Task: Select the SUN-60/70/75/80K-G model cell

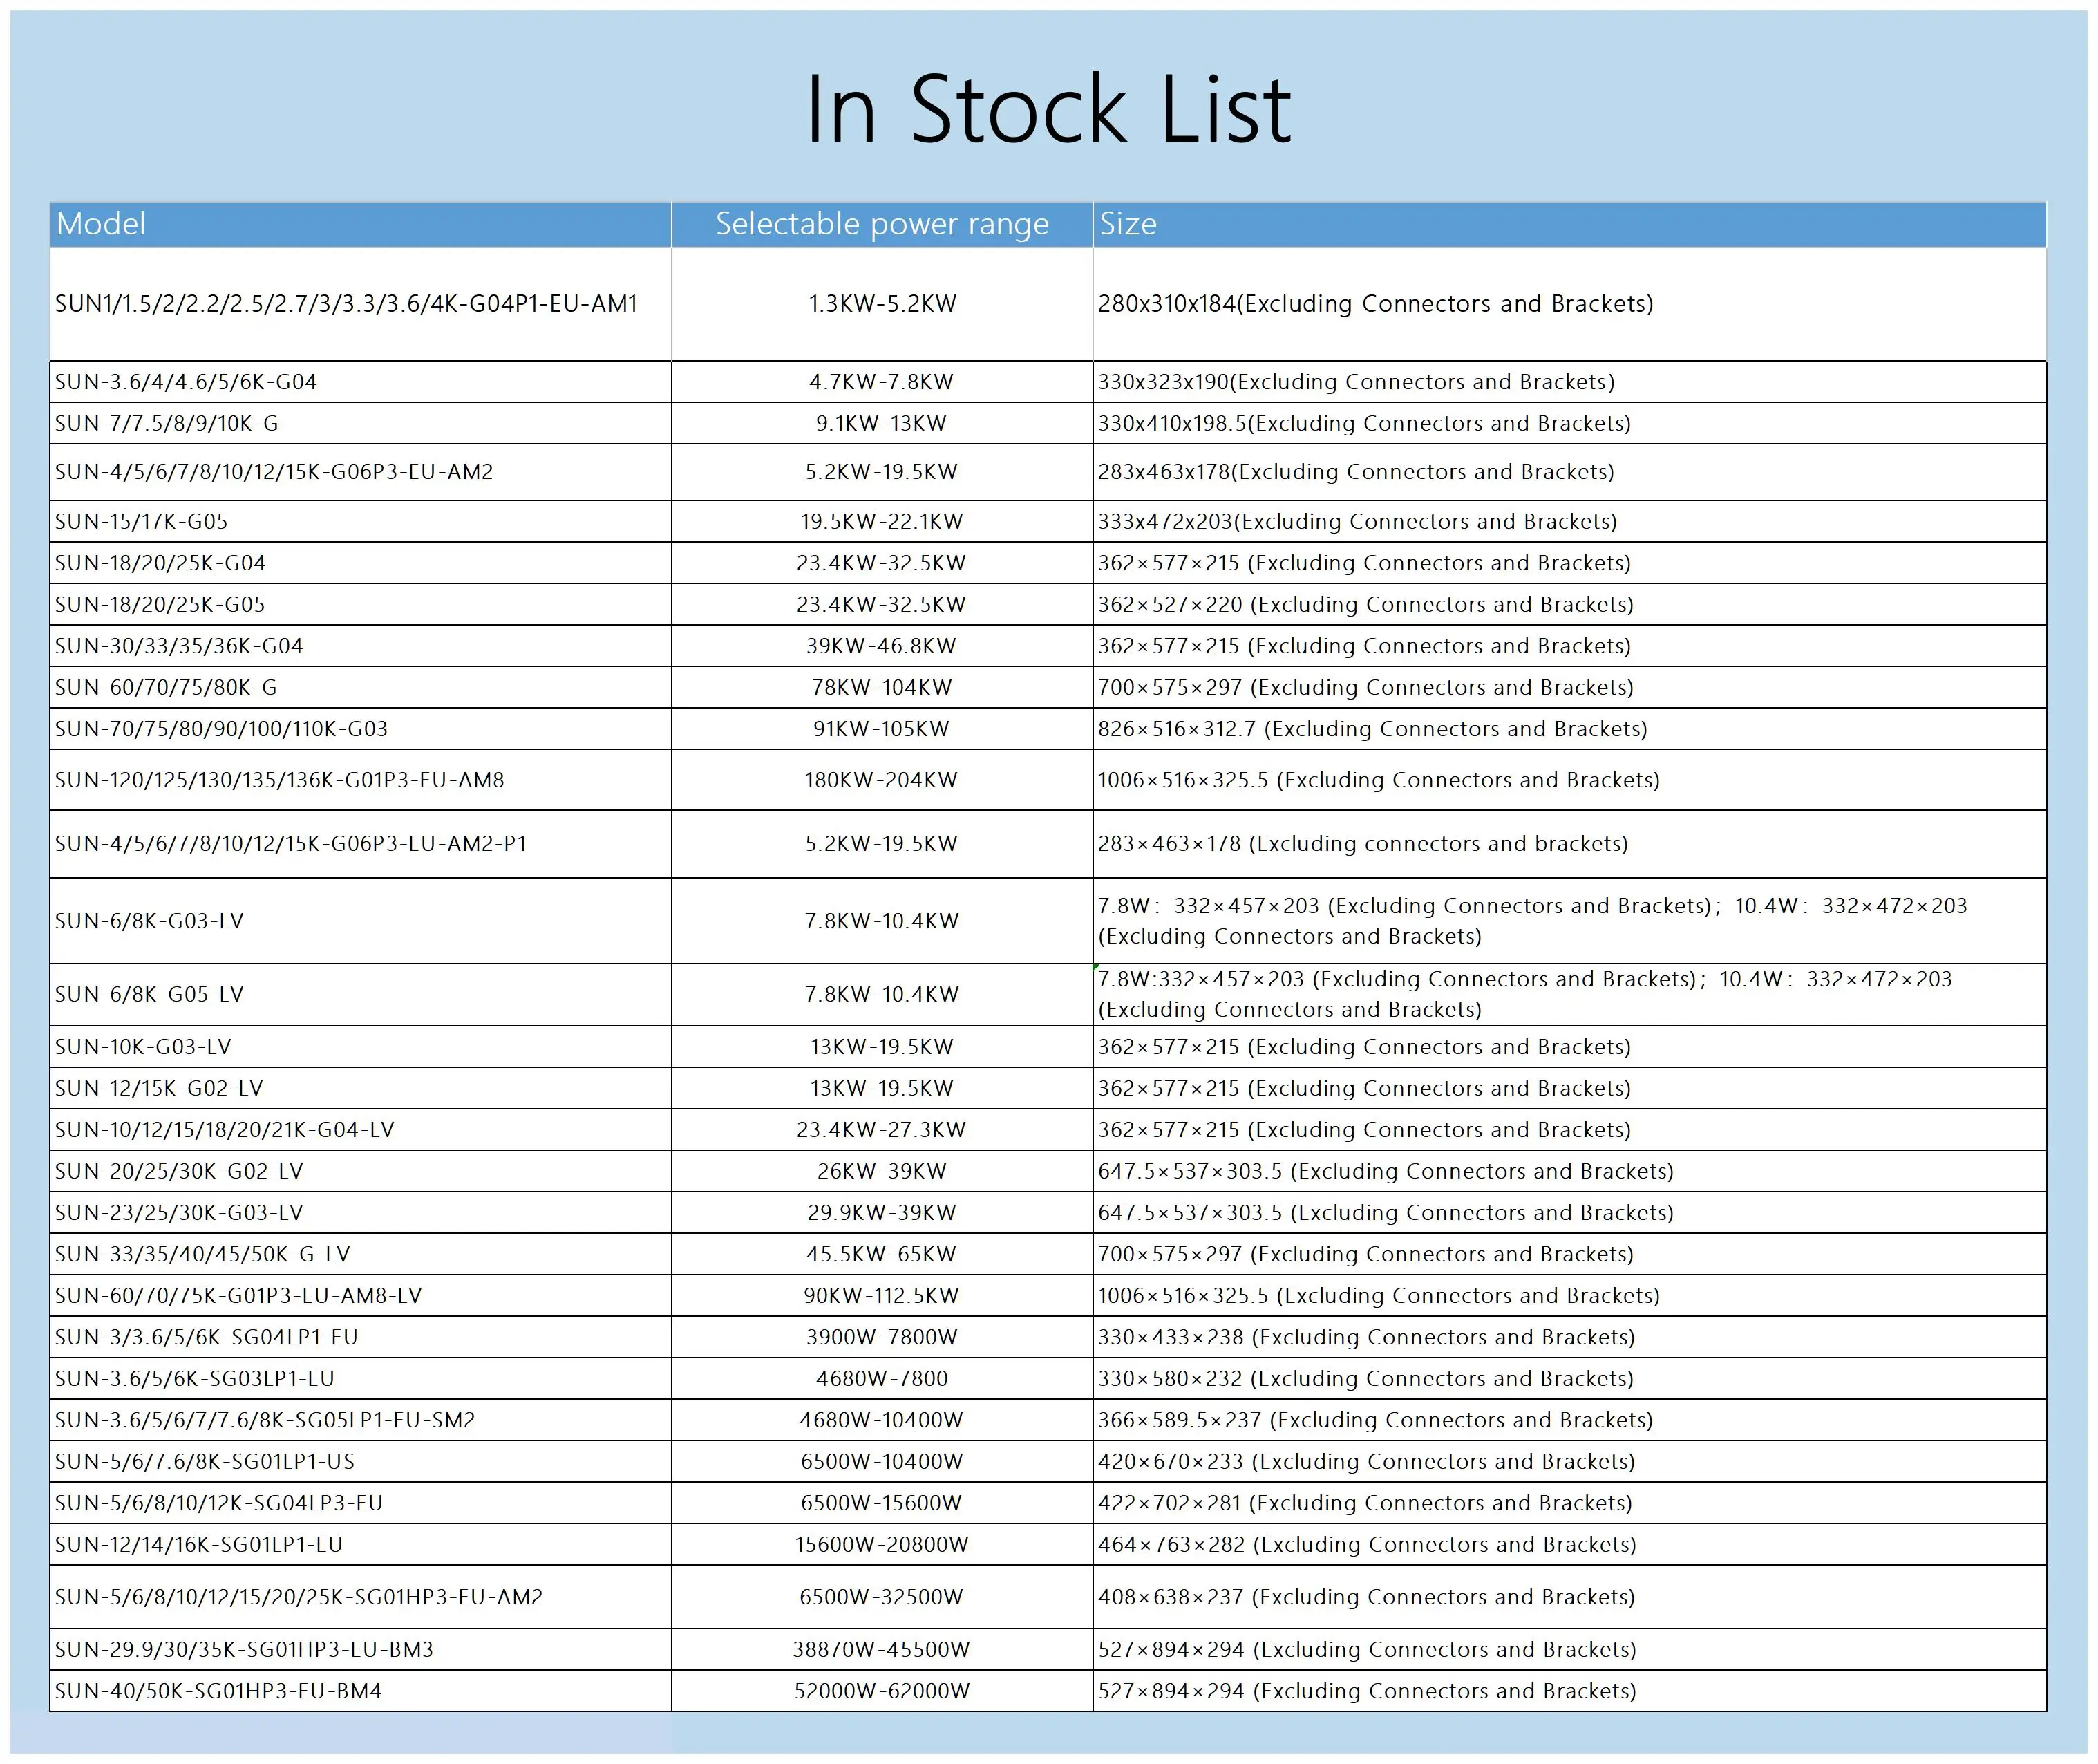Action: click(x=166, y=688)
